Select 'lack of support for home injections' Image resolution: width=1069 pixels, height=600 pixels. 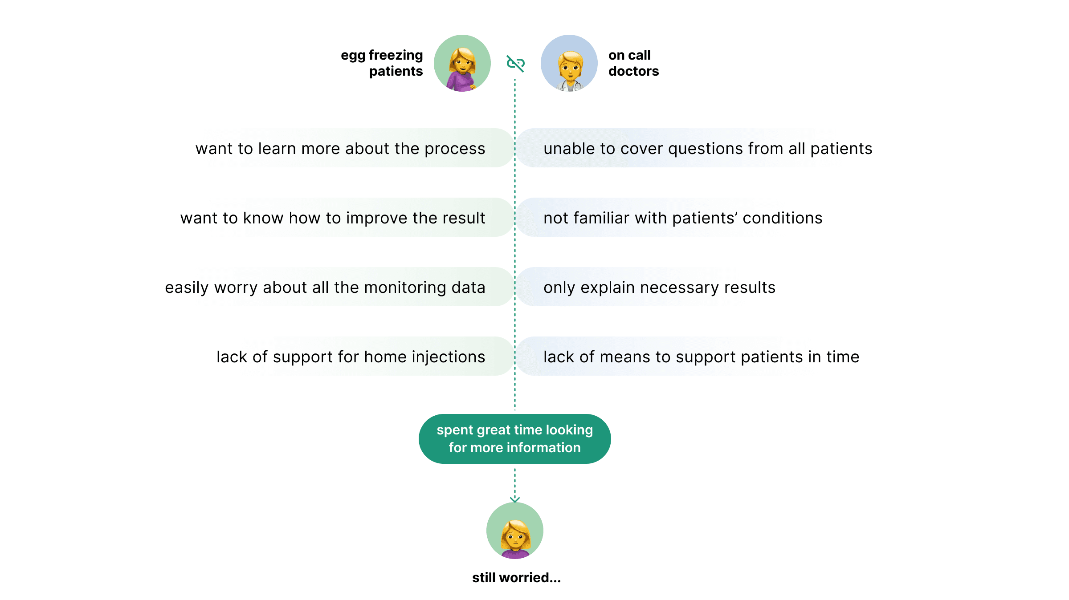[x=351, y=357]
